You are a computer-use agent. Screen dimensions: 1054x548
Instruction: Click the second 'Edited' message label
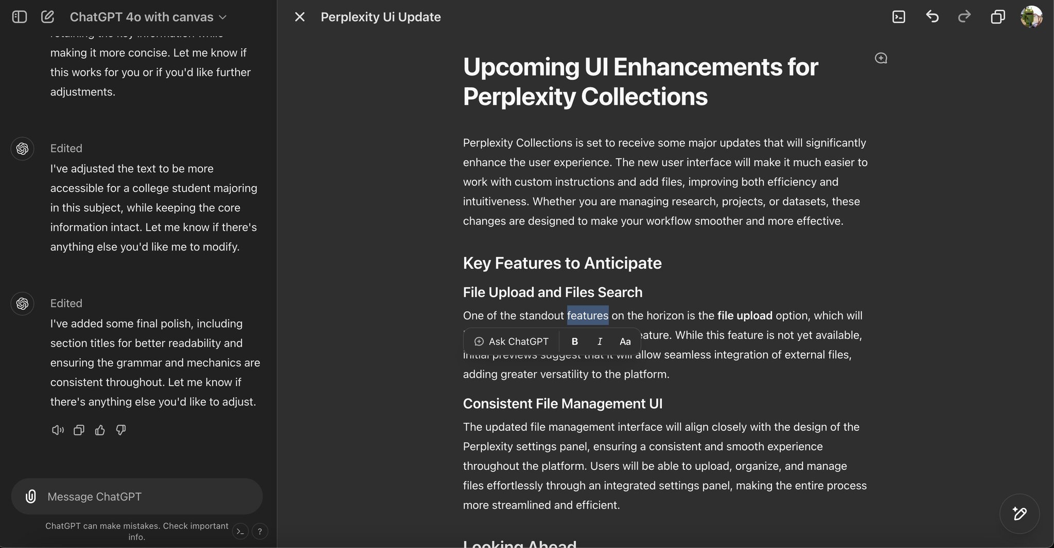66,303
